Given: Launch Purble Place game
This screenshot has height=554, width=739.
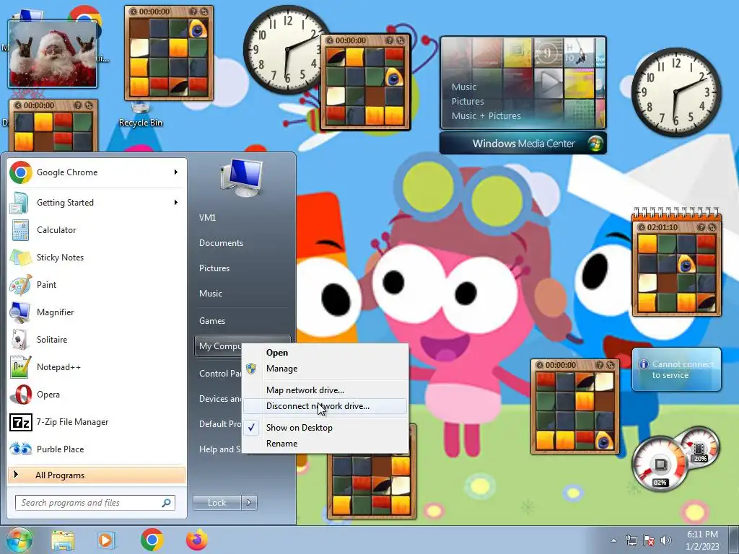Looking at the screenshot, I should pos(97,449).
